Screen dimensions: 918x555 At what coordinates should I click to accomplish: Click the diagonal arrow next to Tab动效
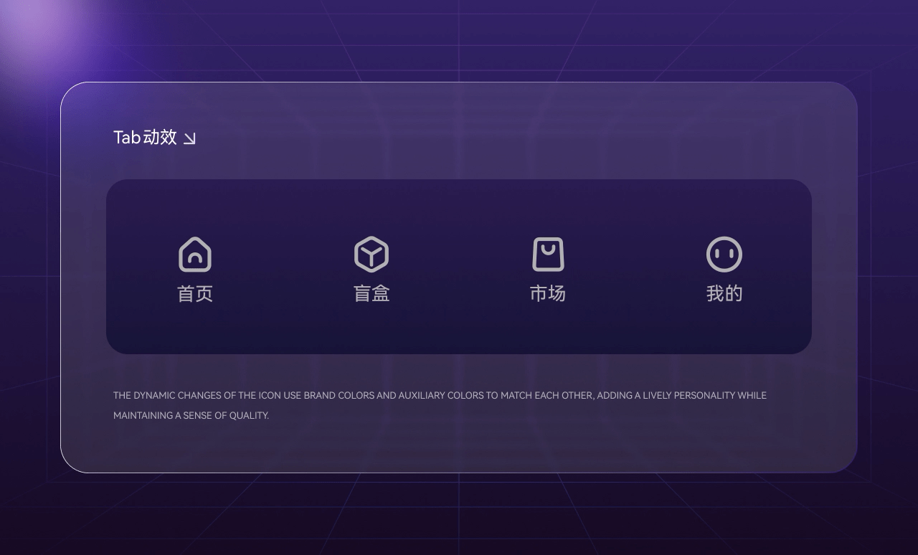point(189,138)
